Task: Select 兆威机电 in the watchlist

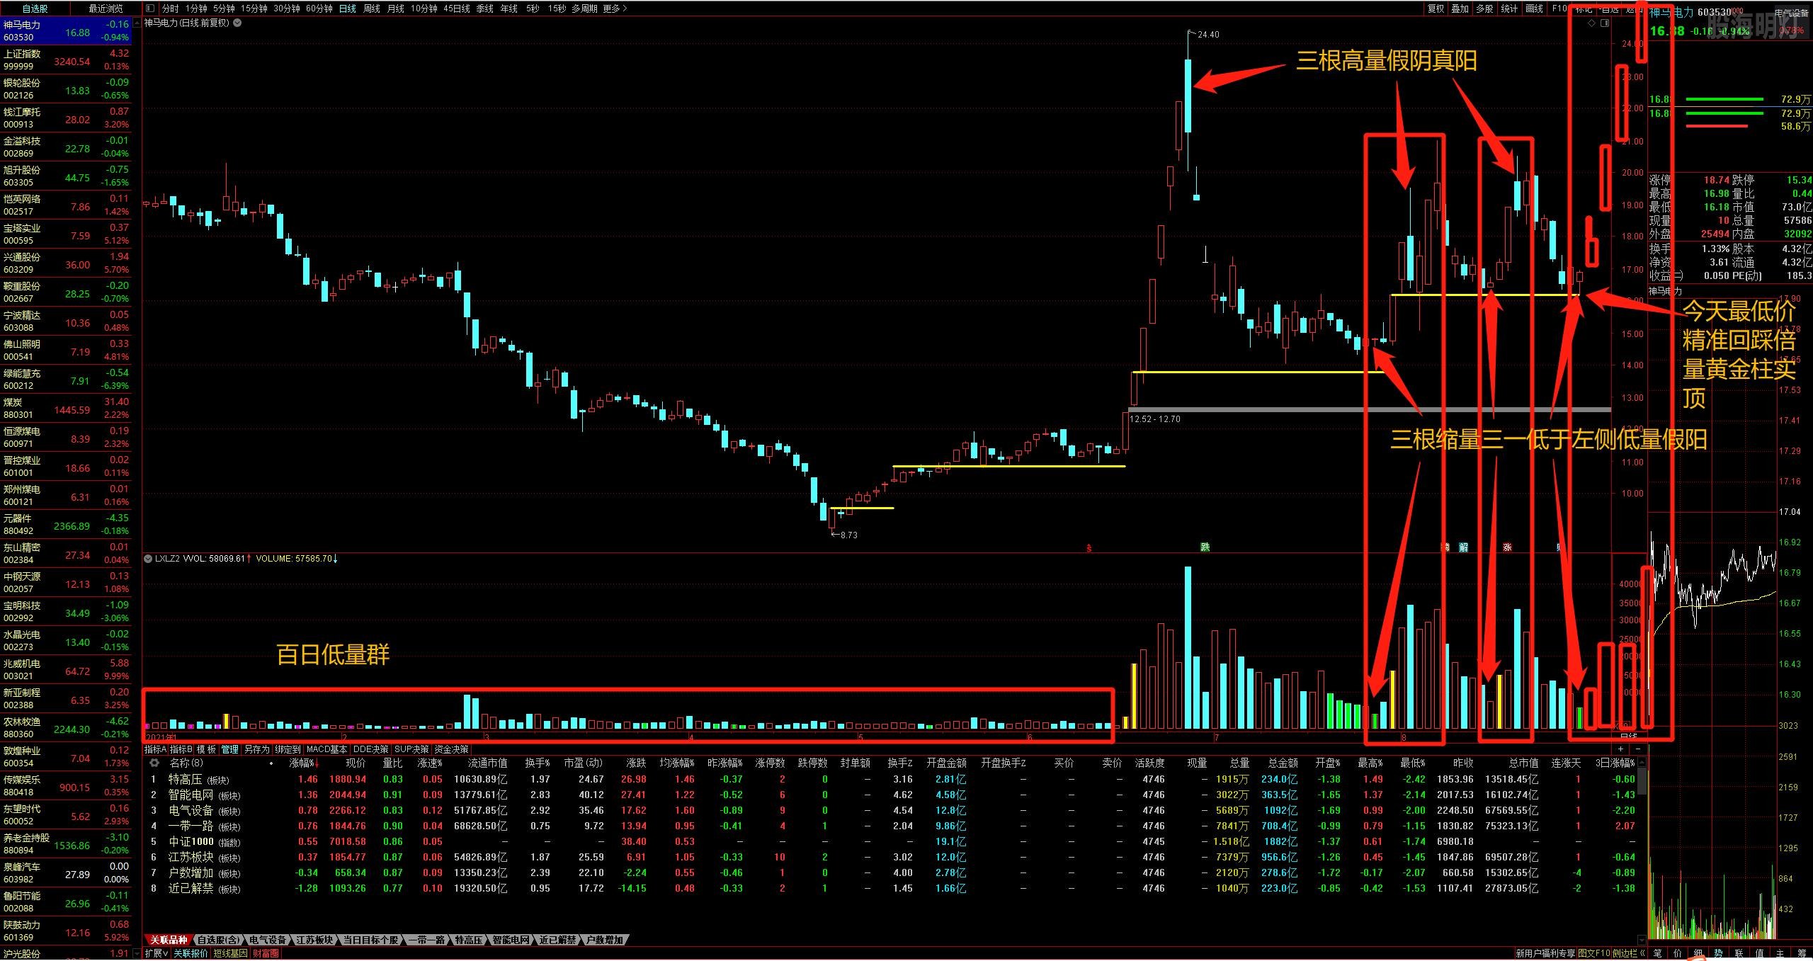Action: point(66,670)
